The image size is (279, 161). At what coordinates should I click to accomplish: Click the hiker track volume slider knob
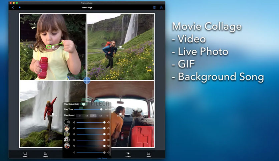(x=104, y=134)
